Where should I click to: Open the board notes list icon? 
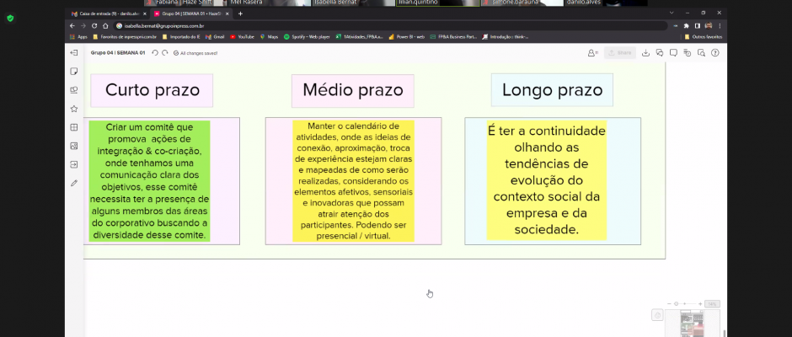click(x=687, y=52)
